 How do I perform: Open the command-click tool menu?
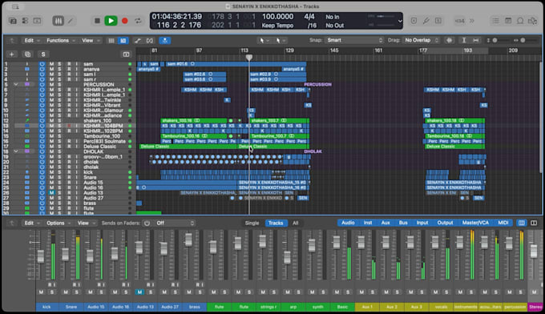[x=280, y=41]
